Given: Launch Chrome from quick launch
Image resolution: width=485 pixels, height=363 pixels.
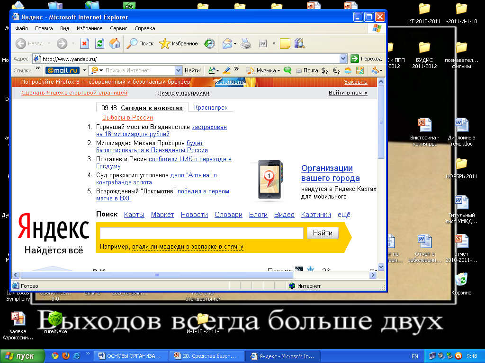Looking at the screenshot, I should coord(55,356).
